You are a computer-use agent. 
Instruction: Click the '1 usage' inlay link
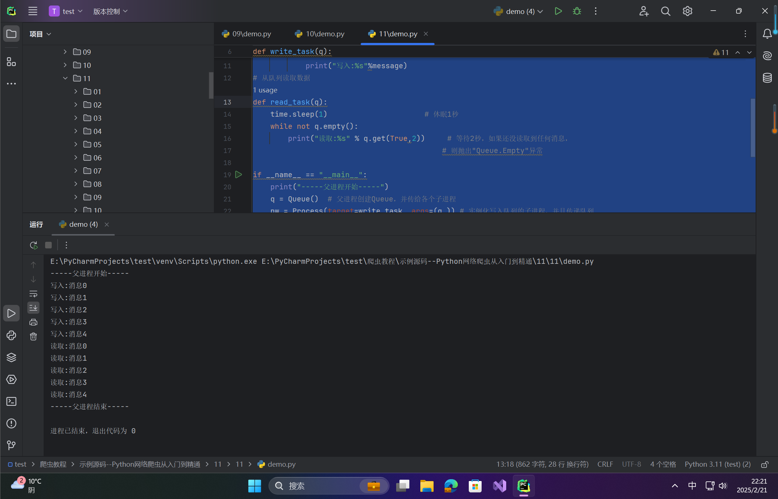pos(265,90)
